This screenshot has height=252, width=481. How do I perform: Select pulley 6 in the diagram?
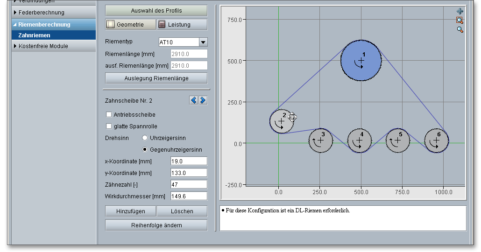pyautogui.click(x=437, y=140)
